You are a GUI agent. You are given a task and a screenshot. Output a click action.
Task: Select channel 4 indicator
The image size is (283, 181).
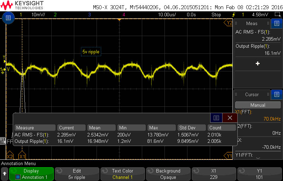pos(123,14)
